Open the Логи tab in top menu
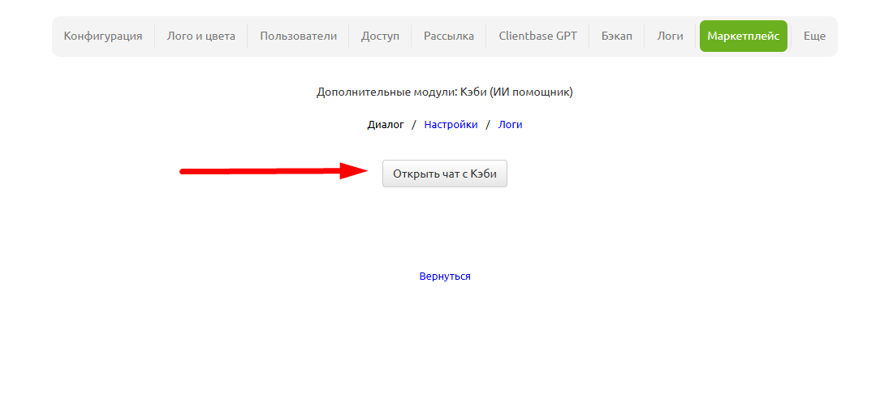893x403 pixels. tap(670, 36)
